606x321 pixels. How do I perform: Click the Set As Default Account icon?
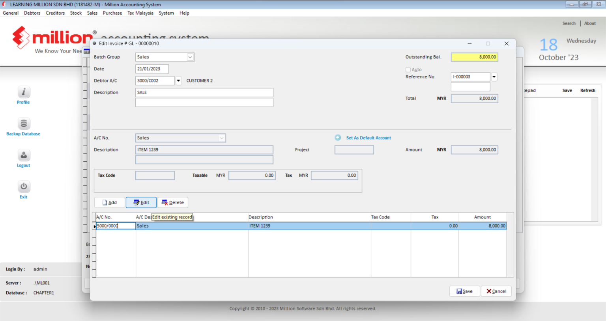point(338,137)
